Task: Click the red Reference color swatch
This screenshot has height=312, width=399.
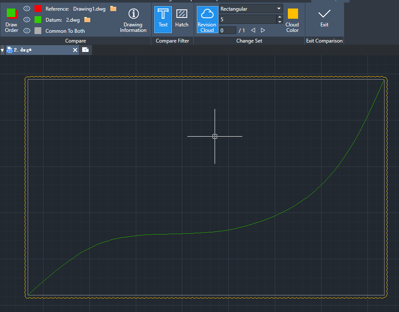Action: 38,9
